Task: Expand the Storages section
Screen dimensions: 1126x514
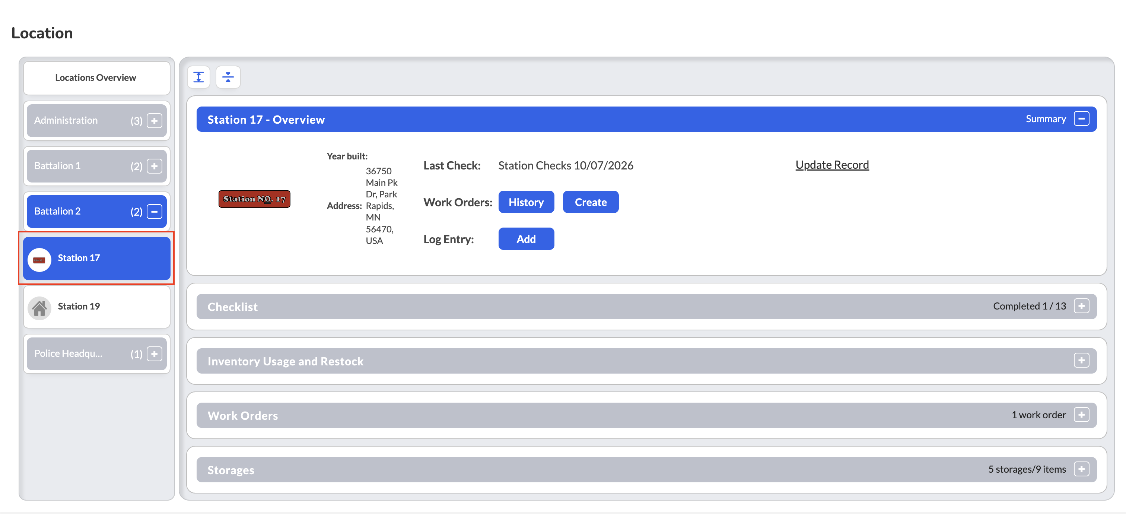Action: tap(1081, 469)
